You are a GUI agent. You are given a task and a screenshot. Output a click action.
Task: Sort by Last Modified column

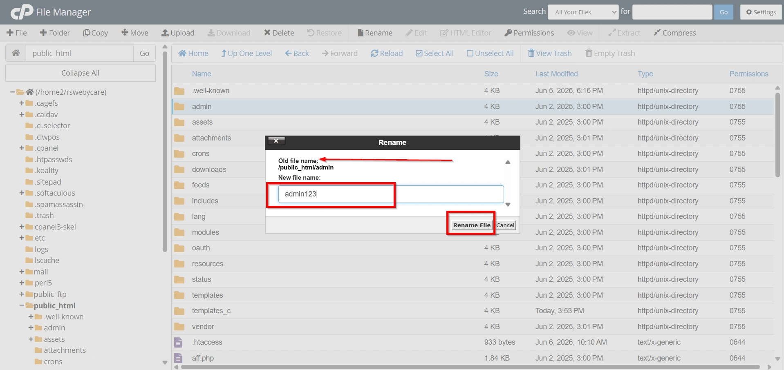[x=556, y=74]
